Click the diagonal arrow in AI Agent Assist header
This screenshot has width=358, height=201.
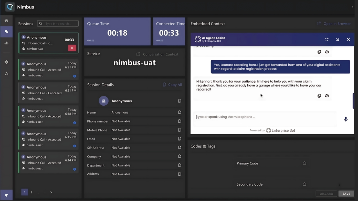pyautogui.click(x=338, y=39)
